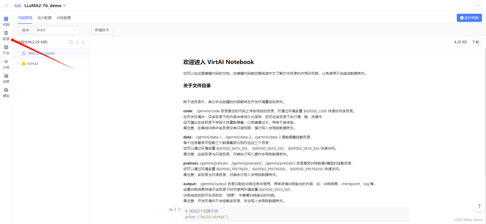Switch to the 代码预览 tab
486x224 pixels.
click(x=25, y=18)
